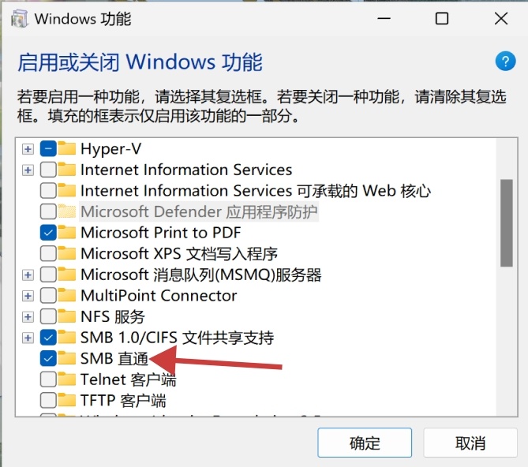Click the 确定 button
Viewport: 528px width, 467px height.
(365, 443)
